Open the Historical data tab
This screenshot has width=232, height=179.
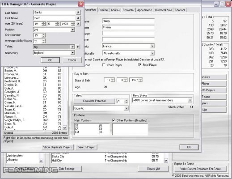(x=164, y=10)
